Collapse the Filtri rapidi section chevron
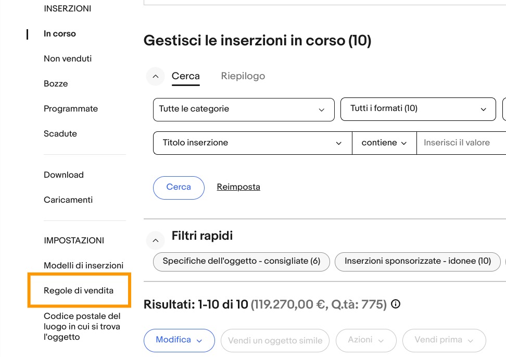 [x=156, y=240]
